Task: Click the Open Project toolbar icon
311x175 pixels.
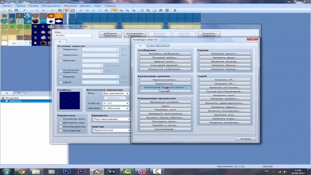Action: coord(10,10)
